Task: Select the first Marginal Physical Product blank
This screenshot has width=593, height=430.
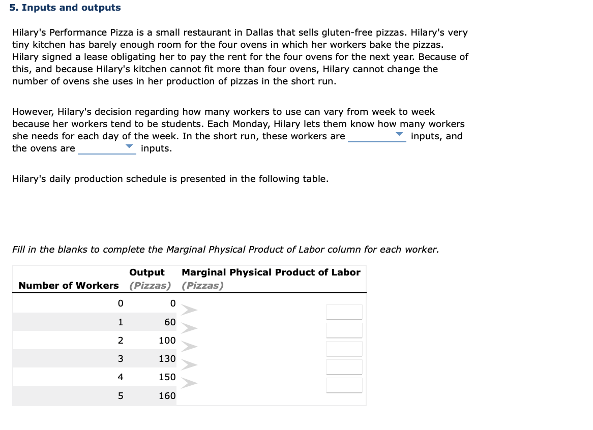Action: [x=344, y=312]
